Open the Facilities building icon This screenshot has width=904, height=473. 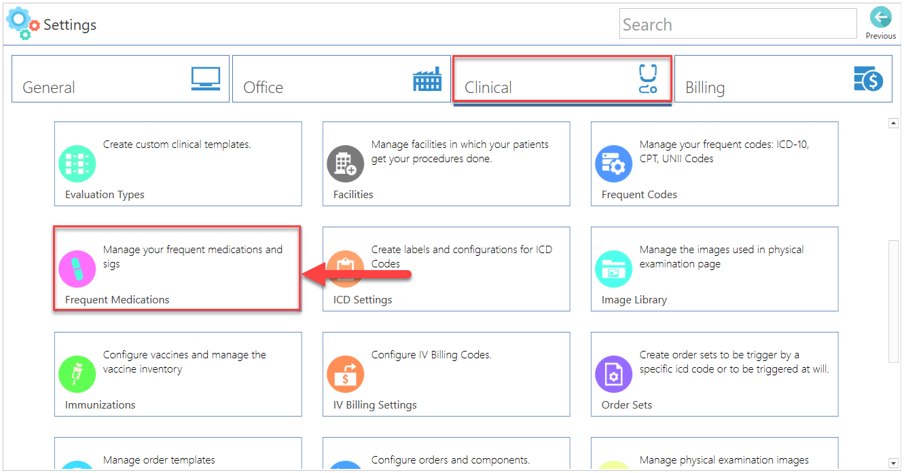(x=345, y=164)
